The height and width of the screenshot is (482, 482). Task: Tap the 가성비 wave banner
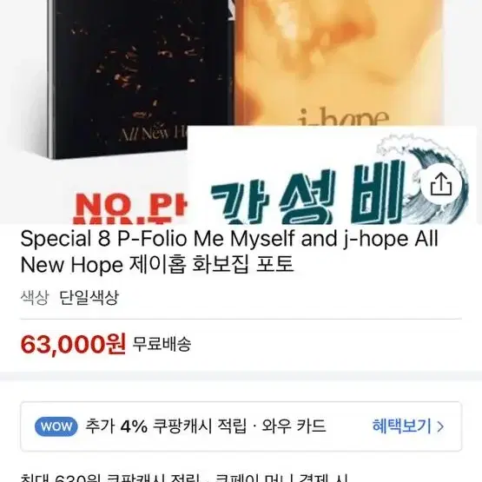(x=332, y=175)
